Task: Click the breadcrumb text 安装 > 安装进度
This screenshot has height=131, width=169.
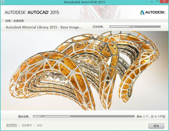Action: (x=15, y=21)
